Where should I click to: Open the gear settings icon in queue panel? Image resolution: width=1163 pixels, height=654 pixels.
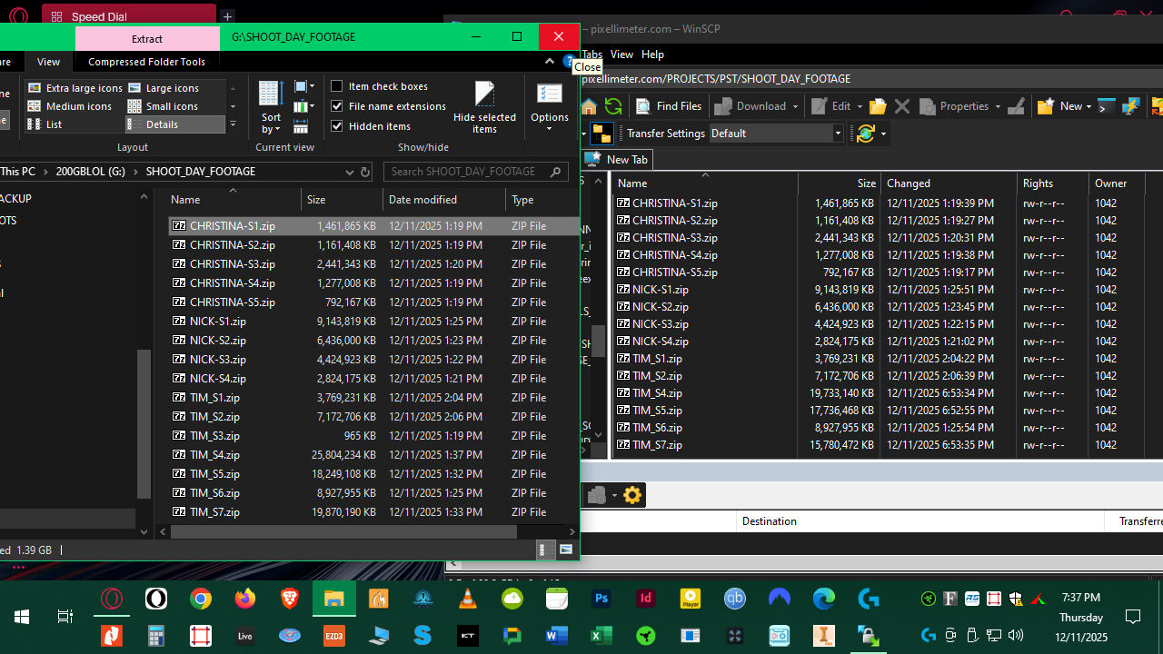tap(632, 495)
